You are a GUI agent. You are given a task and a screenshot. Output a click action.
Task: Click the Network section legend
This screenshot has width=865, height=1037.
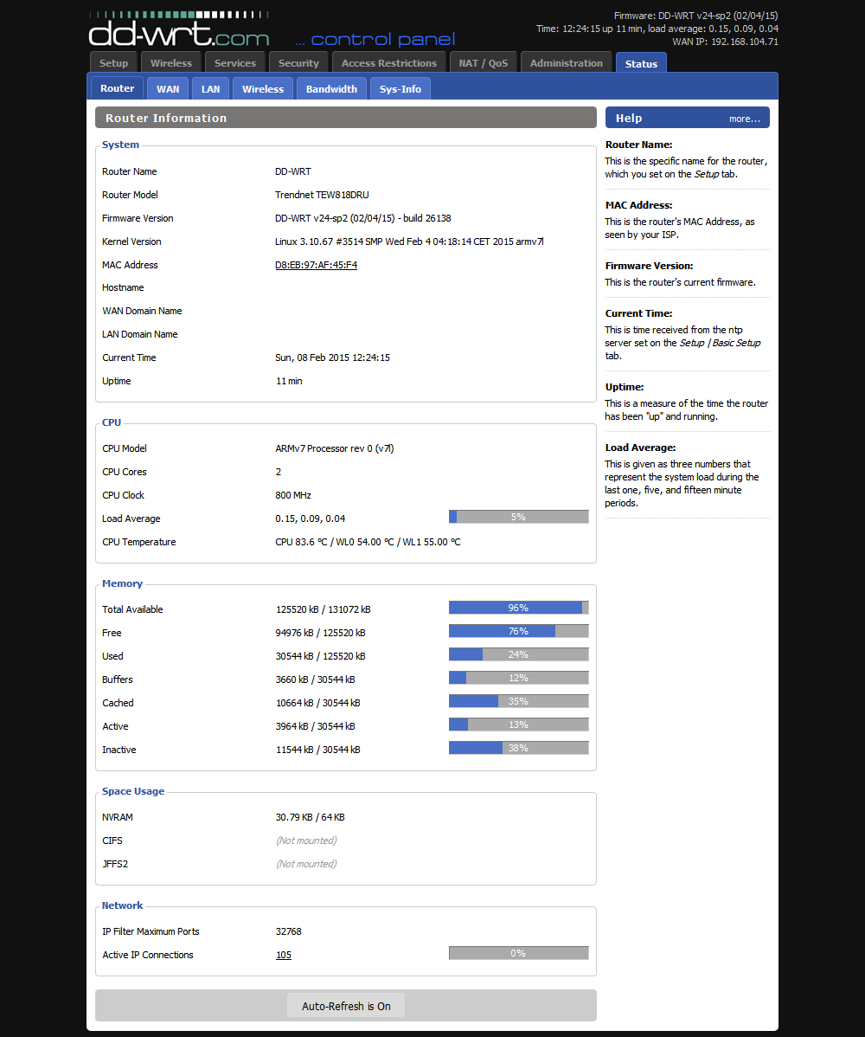tap(122, 905)
